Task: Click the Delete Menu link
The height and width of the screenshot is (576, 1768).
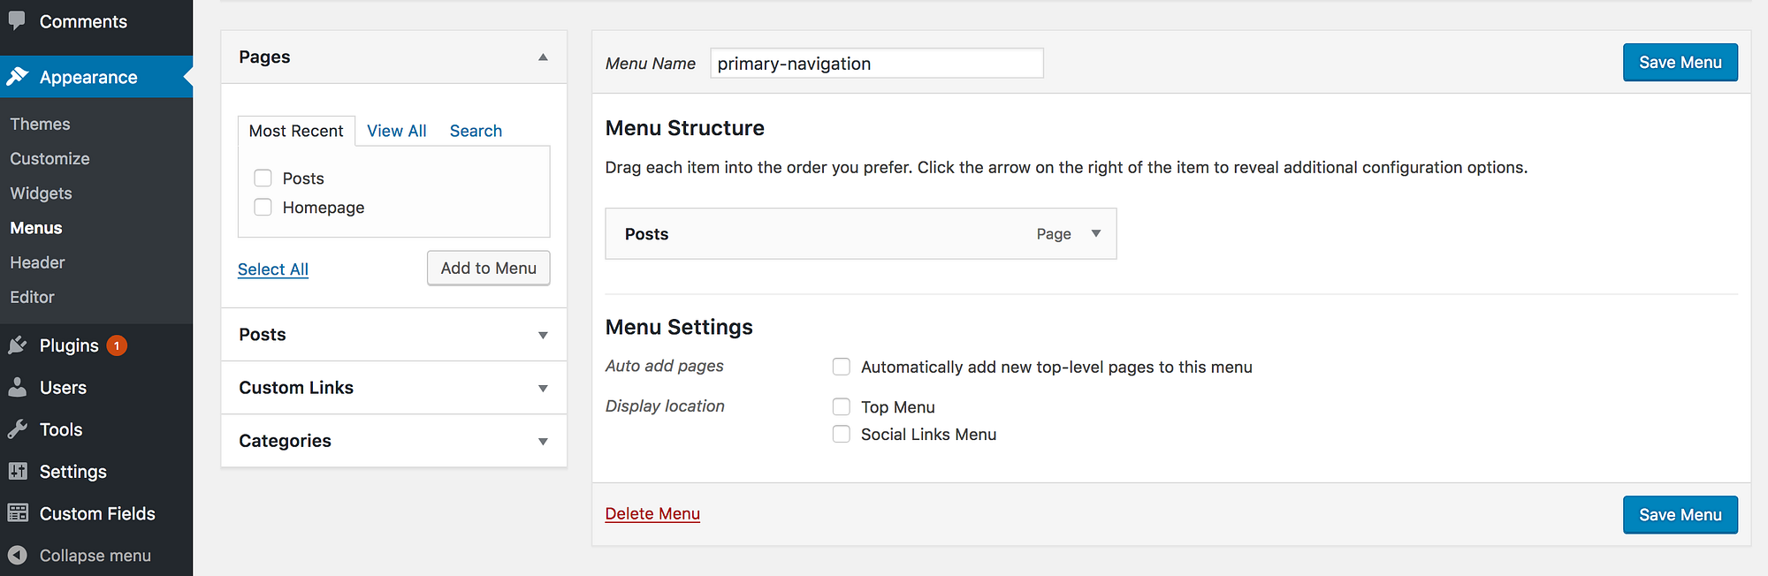Action: point(652,513)
